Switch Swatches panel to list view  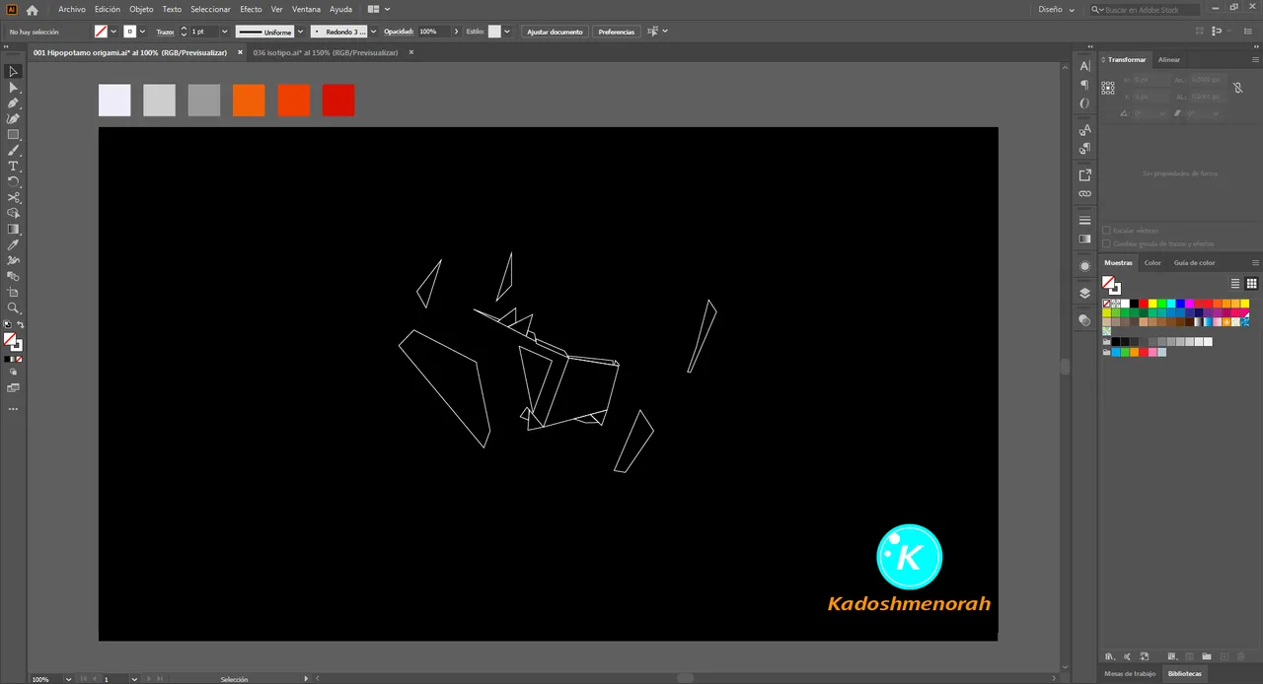[1235, 284]
